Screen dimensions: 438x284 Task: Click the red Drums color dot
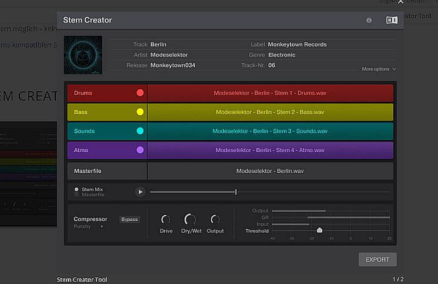tap(140, 93)
